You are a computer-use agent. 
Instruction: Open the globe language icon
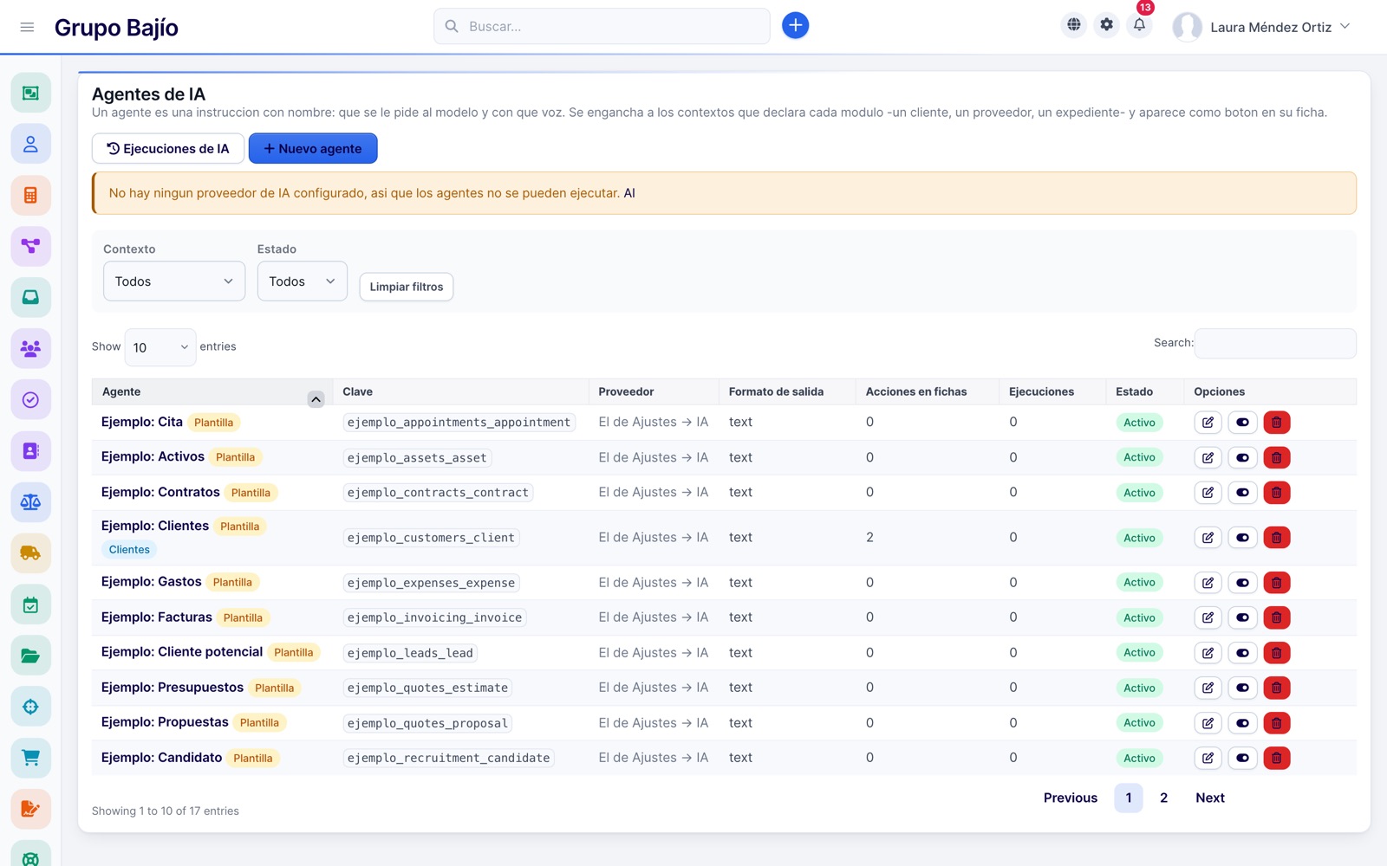[x=1073, y=25]
